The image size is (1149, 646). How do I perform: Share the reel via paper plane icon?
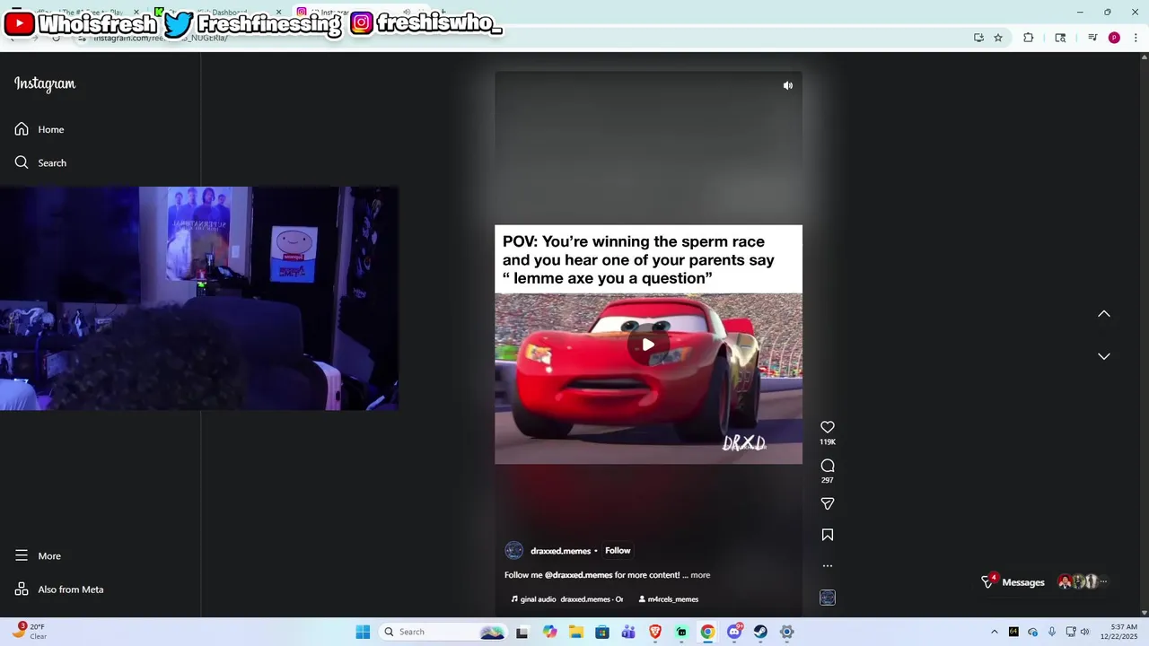tap(828, 503)
